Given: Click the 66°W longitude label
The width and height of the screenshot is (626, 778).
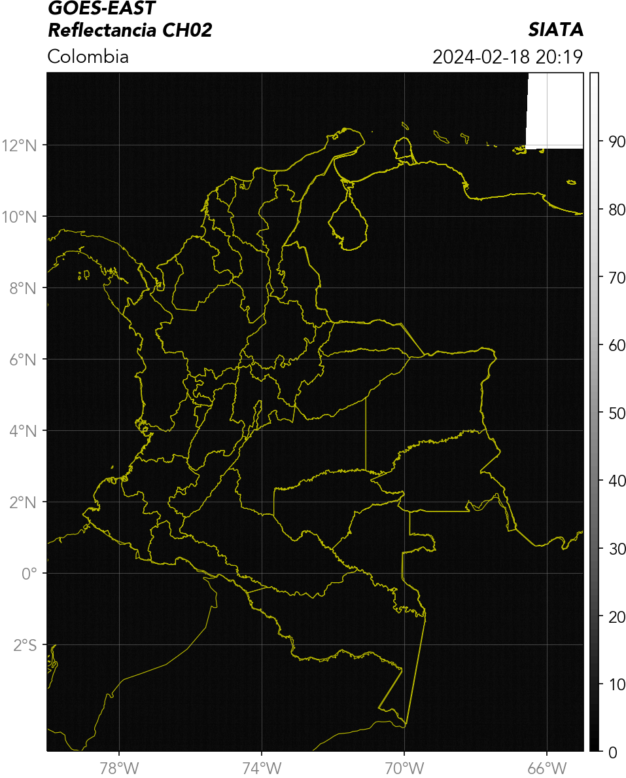Looking at the screenshot, I should tap(547, 769).
